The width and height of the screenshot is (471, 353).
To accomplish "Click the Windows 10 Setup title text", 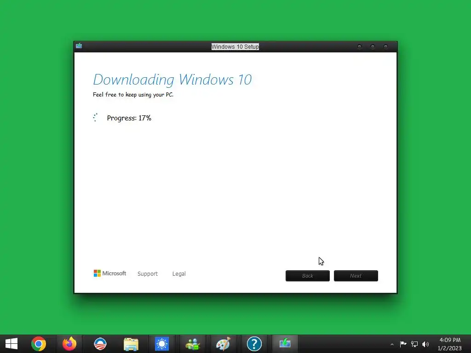I will click(x=235, y=46).
